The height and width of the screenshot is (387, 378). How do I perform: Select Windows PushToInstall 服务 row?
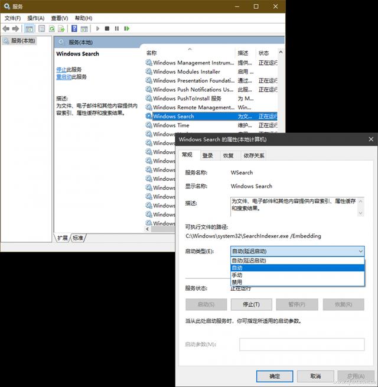click(211, 98)
